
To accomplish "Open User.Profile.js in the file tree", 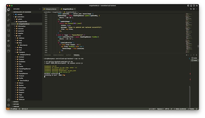I will click(27, 81).
